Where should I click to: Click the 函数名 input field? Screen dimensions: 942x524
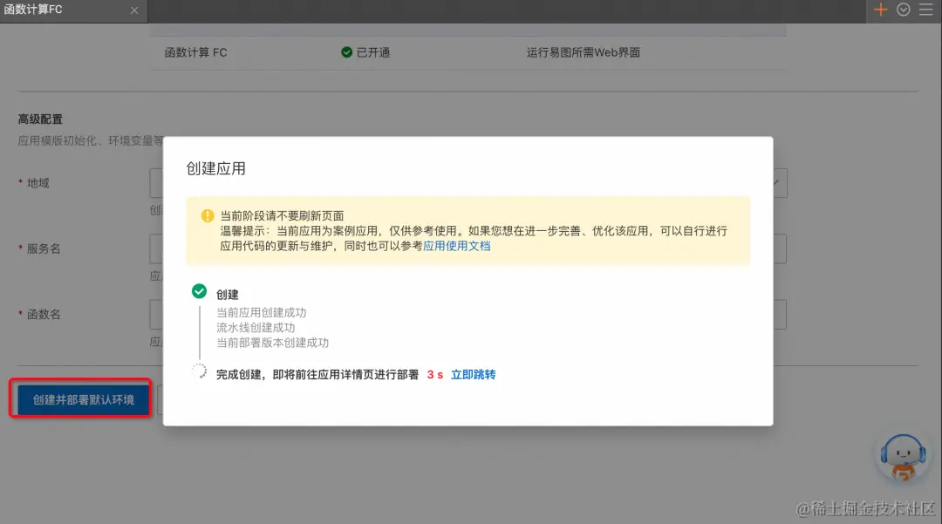tap(155, 314)
